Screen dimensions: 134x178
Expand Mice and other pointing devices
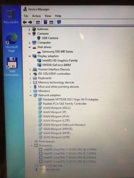coord(30,87)
